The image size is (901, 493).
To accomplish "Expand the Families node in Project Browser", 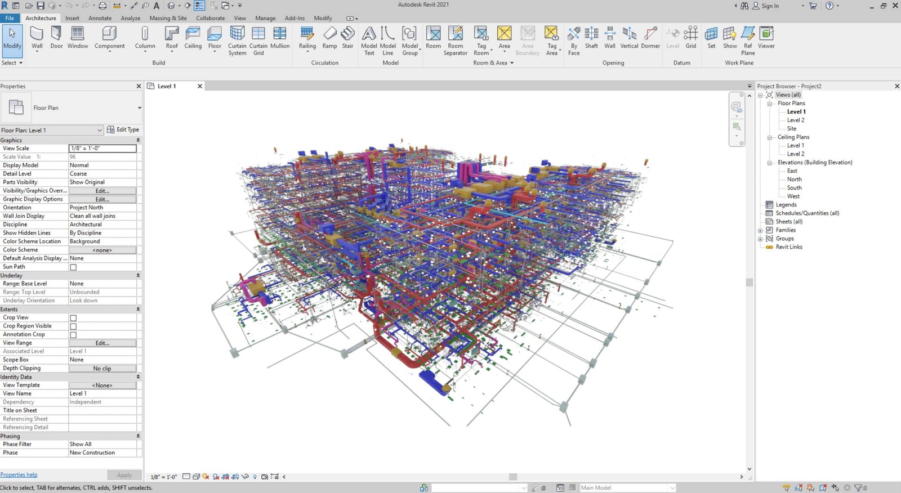I will (x=760, y=230).
